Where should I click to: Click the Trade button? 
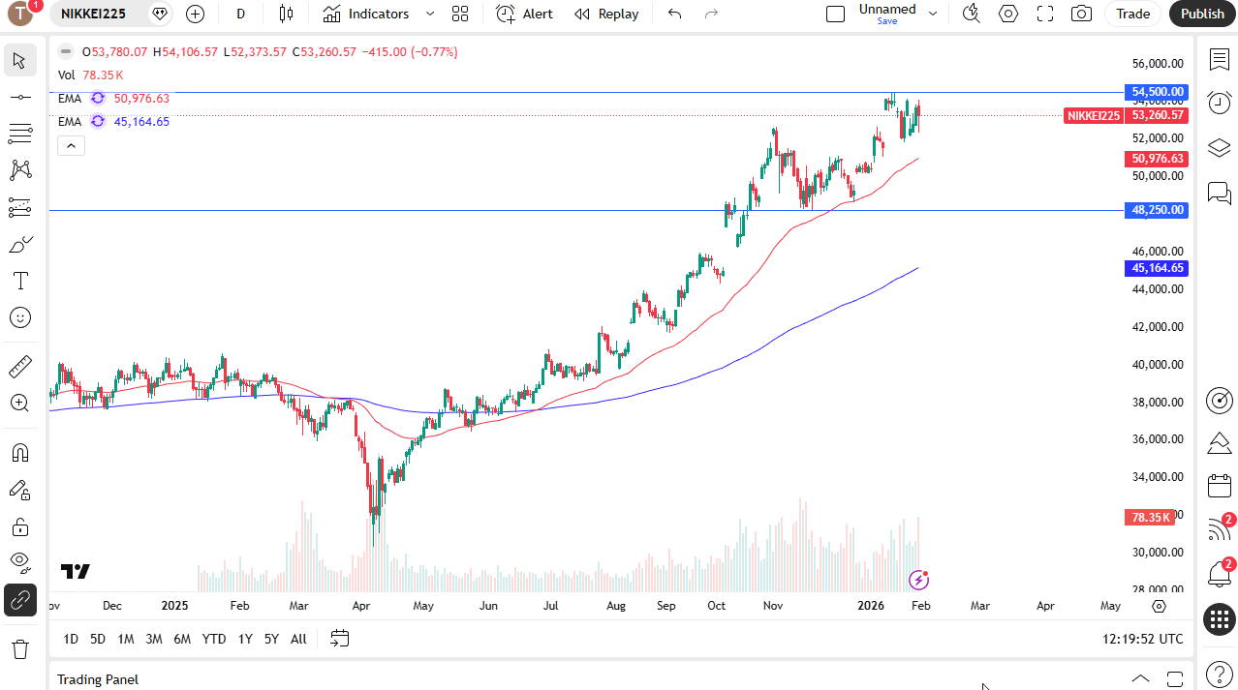point(1132,14)
